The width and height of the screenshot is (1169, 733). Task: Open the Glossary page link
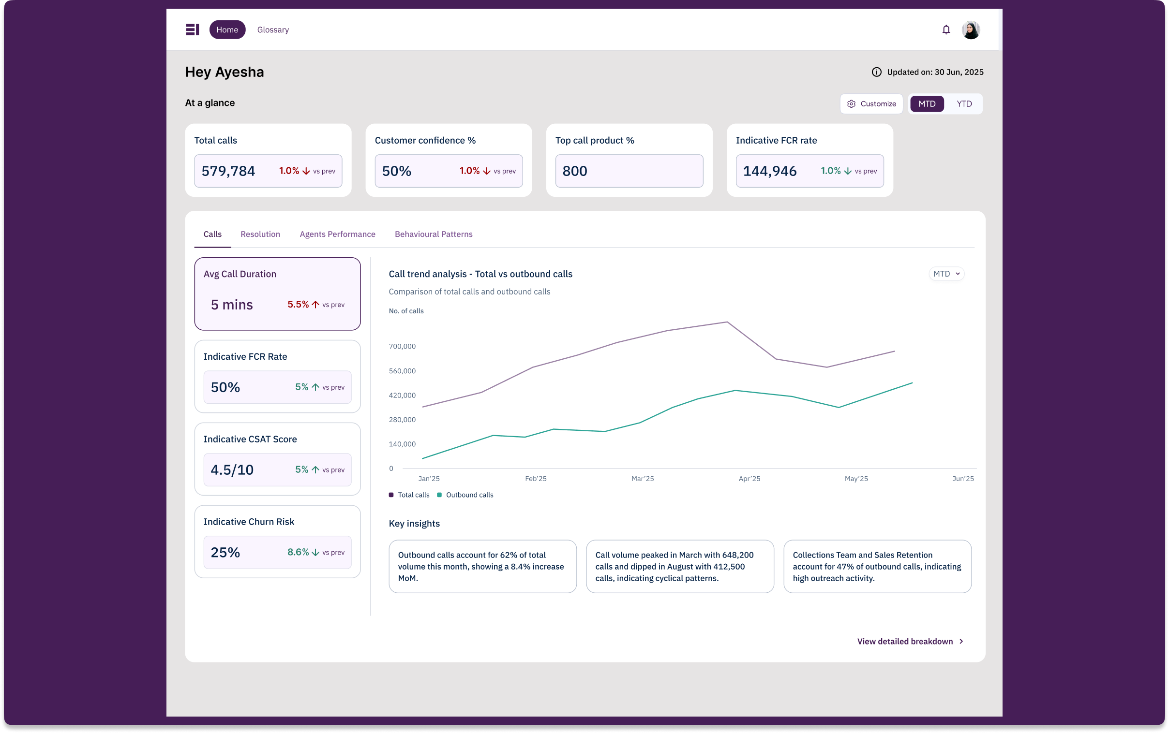pyautogui.click(x=272, y=29)
